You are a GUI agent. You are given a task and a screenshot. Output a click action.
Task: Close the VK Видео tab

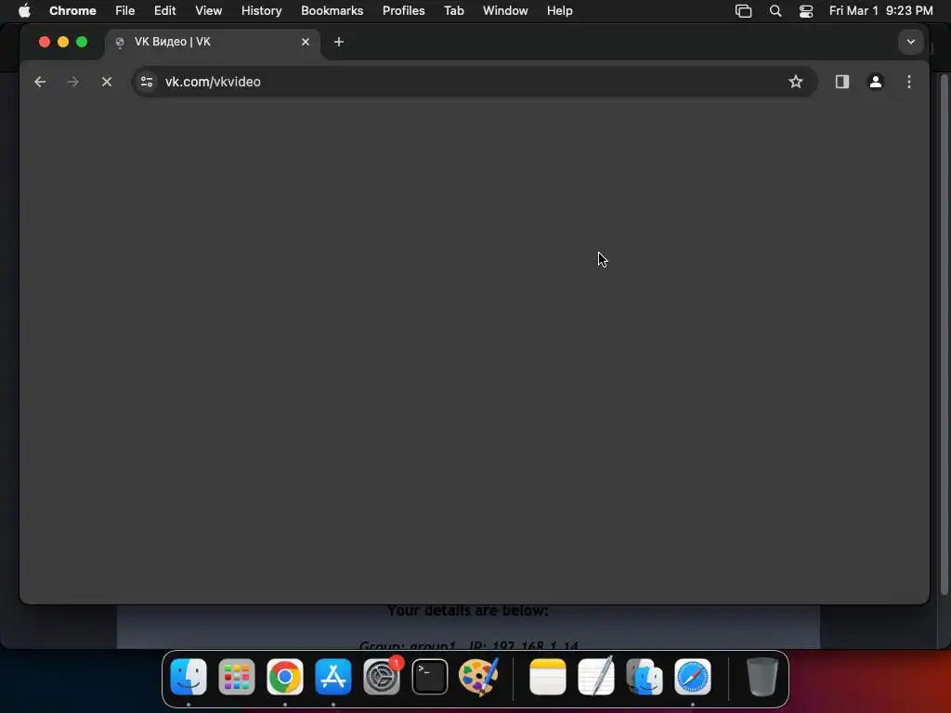pyautogui.click(x=306, y=42)
